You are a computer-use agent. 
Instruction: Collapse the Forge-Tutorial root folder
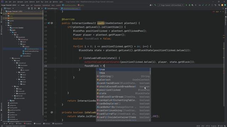click(x=4, y=11)
